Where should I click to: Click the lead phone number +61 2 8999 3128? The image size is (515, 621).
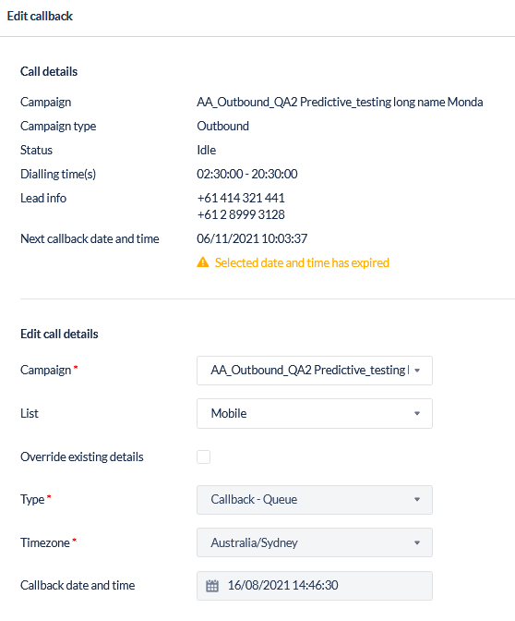coord(241,214)
